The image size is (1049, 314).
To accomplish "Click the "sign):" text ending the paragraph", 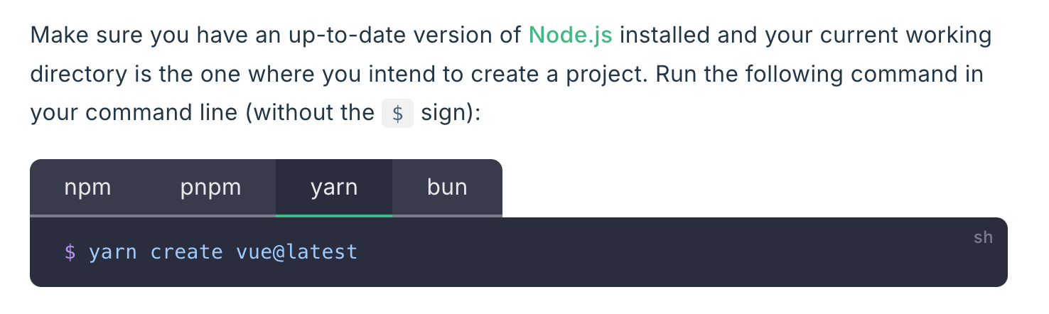I will tap(451, 113).
